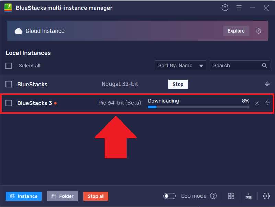
Task: Open the hamburger menu at the top
Action: click(x=239, y=8)
